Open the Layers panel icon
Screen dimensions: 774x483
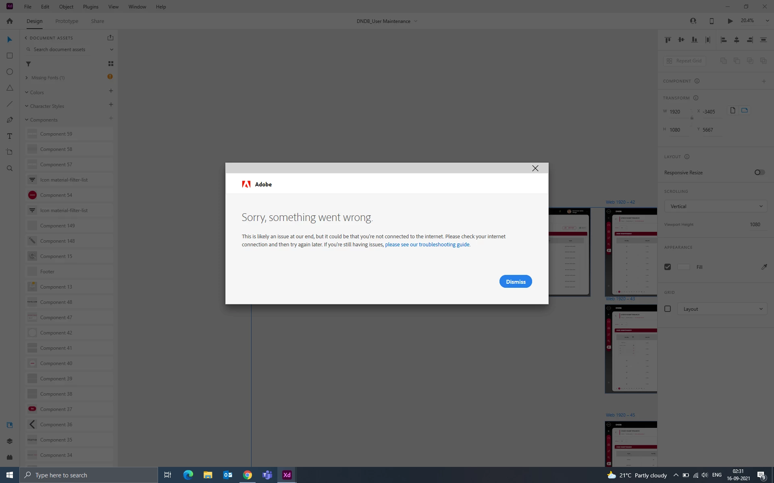[10, 441]
